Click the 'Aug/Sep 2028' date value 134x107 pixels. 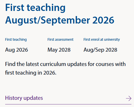pyautogui.click(x=100, y=50)
